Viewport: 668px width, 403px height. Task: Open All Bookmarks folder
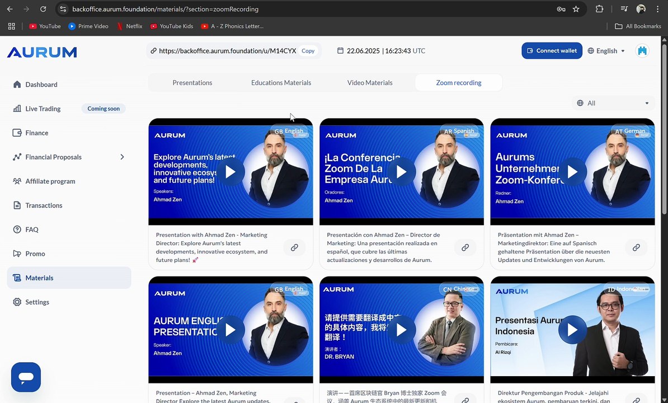pyautogui.click(x=638, y=26)
